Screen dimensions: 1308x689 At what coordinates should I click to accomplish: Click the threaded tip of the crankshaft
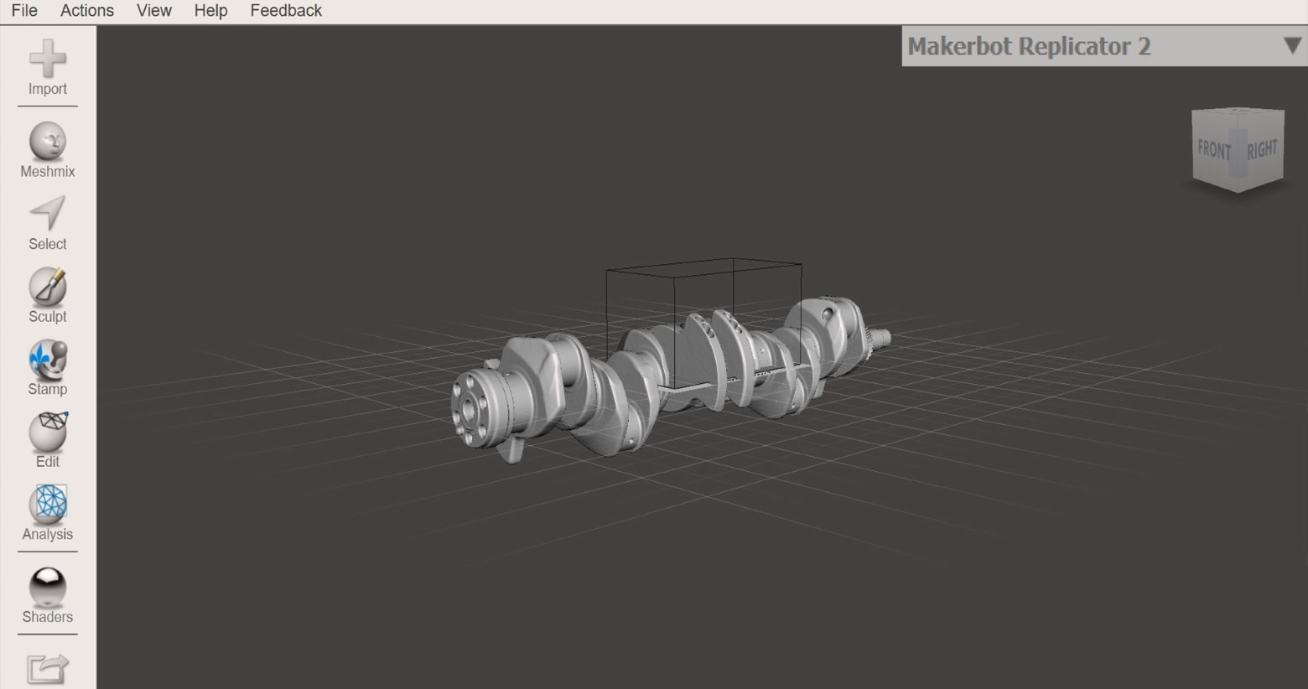(x=881, y=338)
